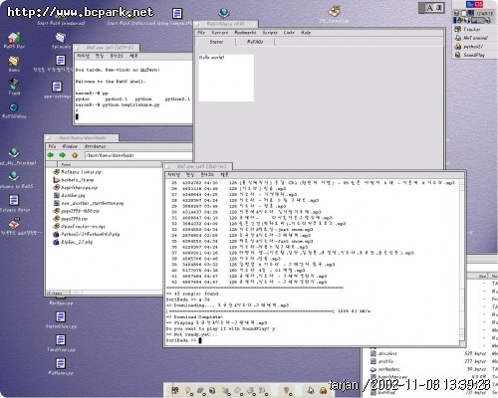Viewport: 498px width, 398px height.
Task: Open the StatusView.cpp desktop file icon
Action: coord(61,319)
